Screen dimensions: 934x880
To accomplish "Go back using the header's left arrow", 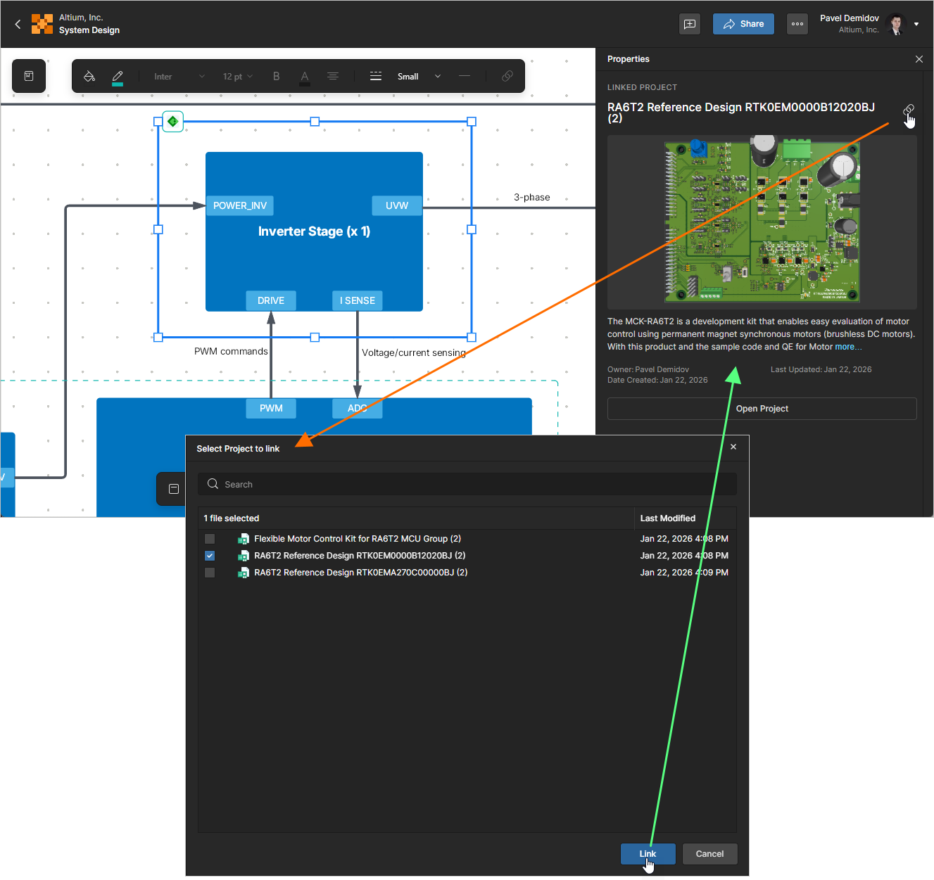I will click(x=18, y=24).
